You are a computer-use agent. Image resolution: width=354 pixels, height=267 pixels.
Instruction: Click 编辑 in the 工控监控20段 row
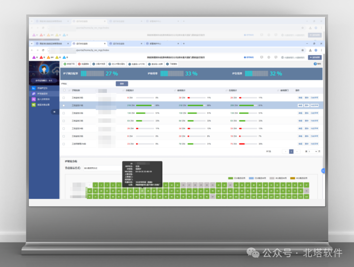click(x=300, y=98)
